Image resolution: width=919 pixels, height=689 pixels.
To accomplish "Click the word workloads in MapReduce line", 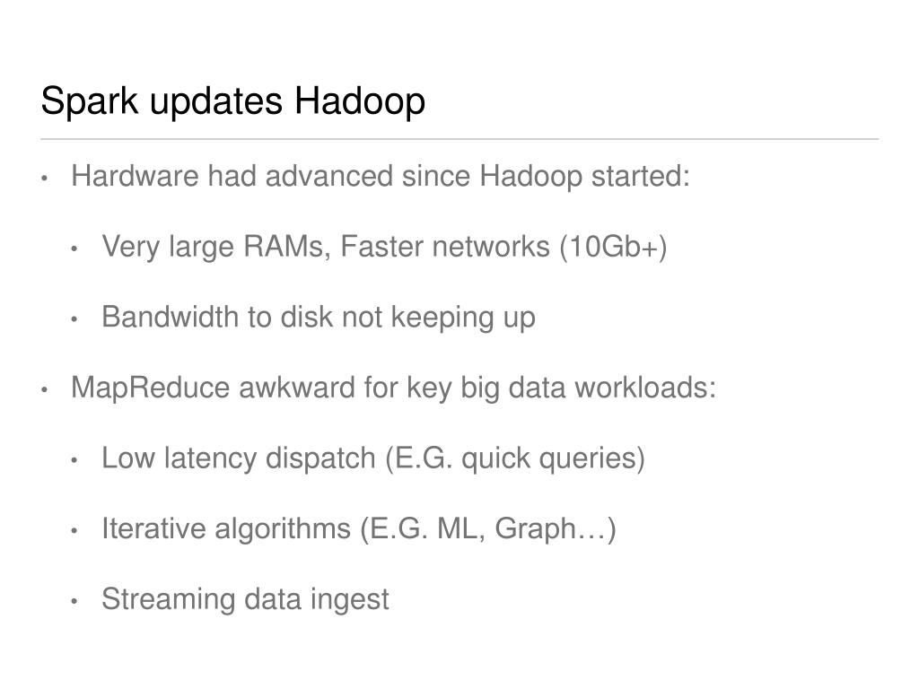I will [644, 388].
